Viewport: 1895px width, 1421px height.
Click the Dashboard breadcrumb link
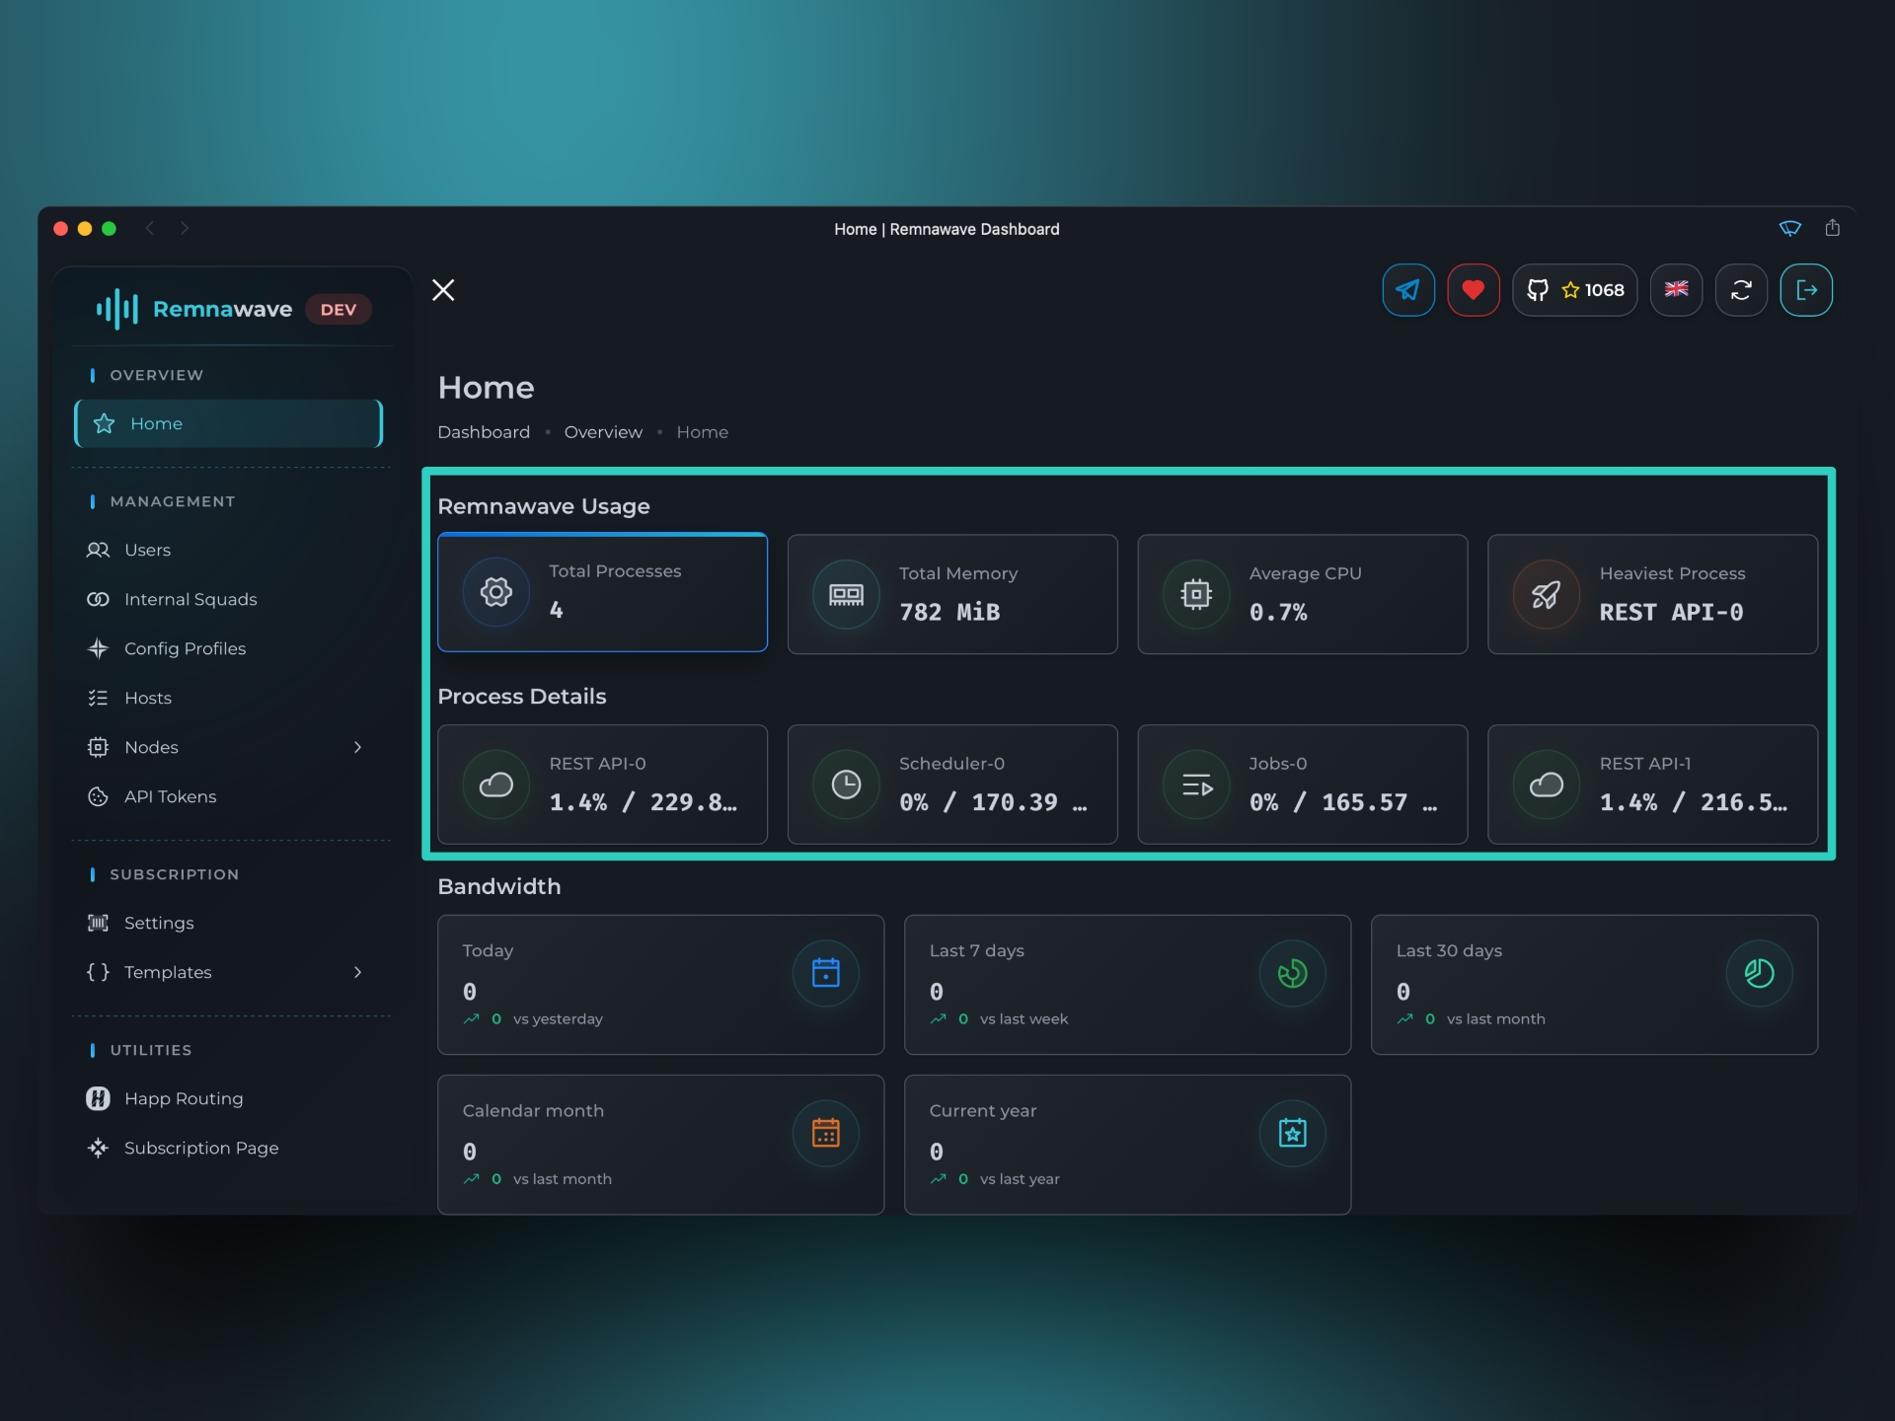[x=484, y=432]
